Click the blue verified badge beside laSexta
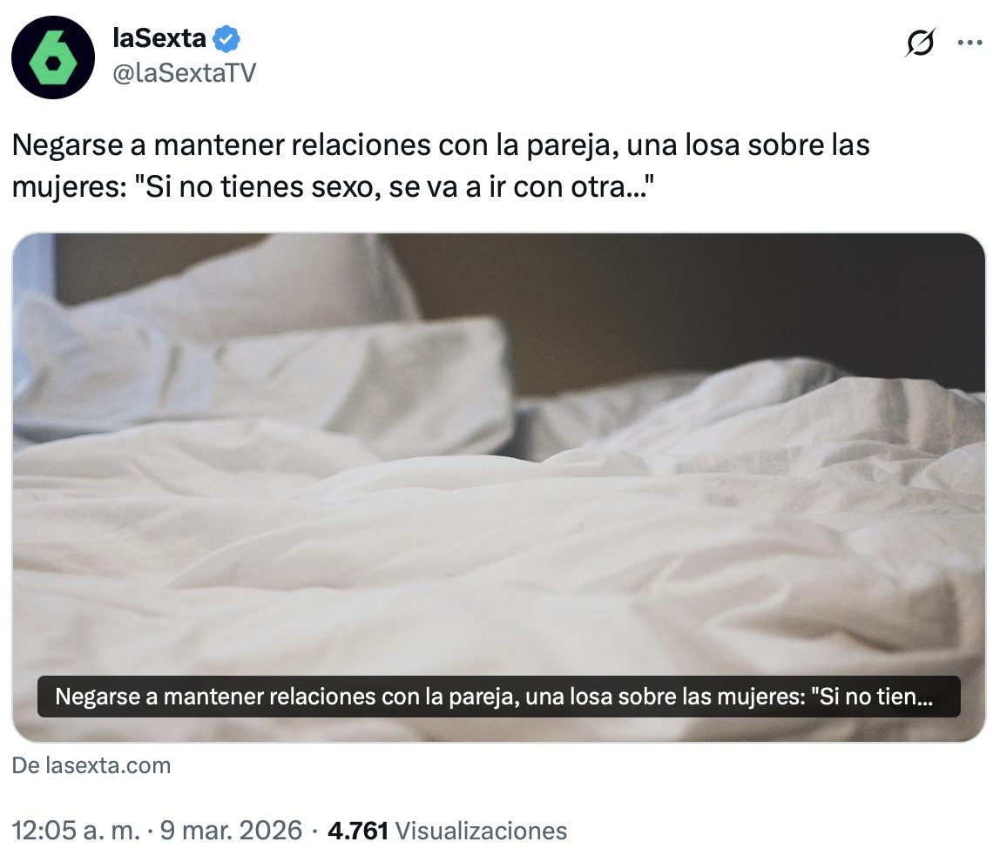1000x862 pixels. click(226, 39)
